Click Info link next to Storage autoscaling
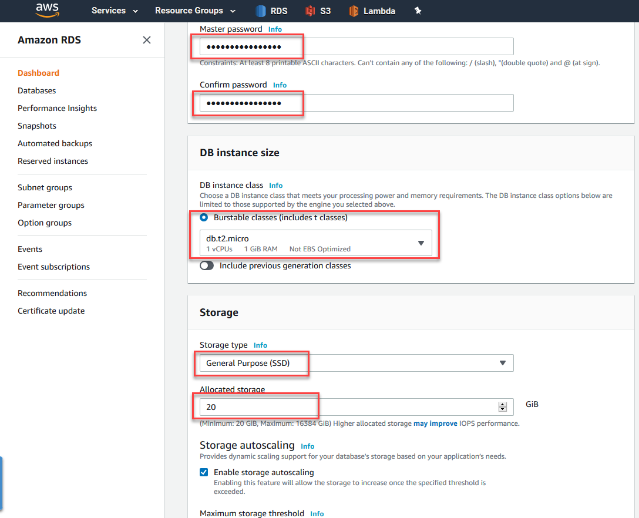 308,446
